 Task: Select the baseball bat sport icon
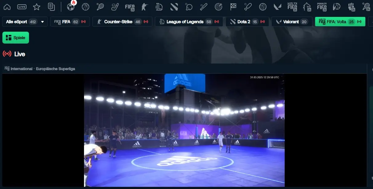tap(204, 6)
